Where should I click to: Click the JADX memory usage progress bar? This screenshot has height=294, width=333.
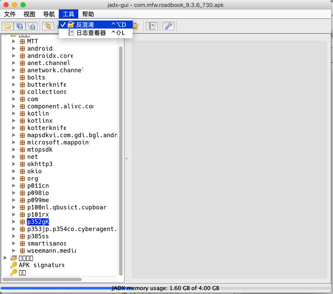point(166,288)
